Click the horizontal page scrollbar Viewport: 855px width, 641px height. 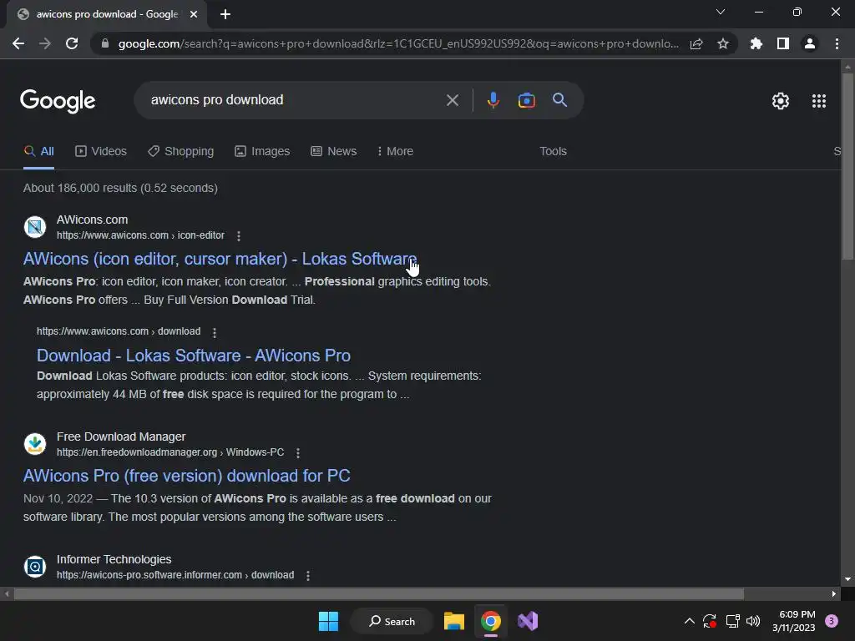379,593
